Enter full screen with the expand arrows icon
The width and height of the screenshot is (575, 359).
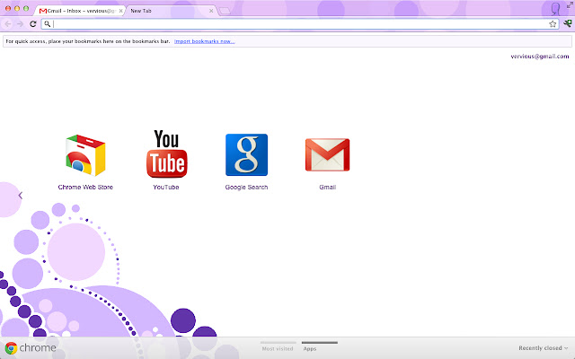[x=571, y=4]
